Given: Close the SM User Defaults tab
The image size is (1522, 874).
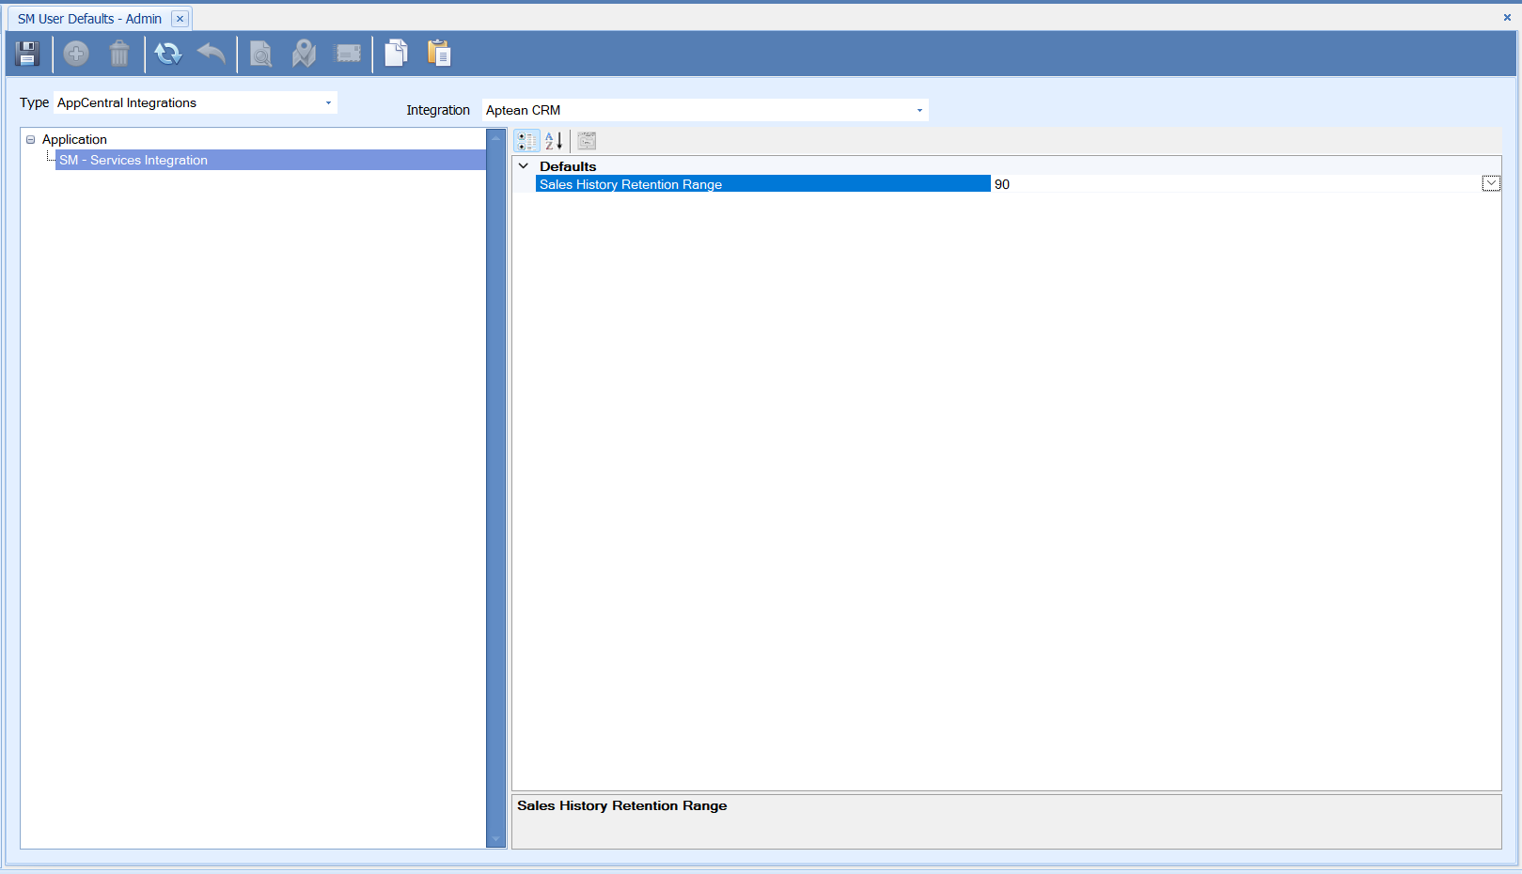Looking at the screenshot, I should coord(180,19).
